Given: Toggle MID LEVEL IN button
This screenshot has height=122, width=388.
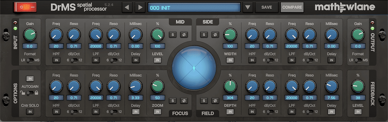Looking at the screenshot, I should click(157, 60).
